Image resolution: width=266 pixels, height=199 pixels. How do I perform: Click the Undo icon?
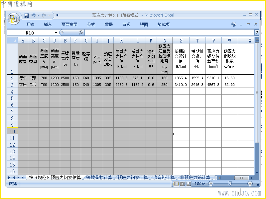click(x=34, y=16)
